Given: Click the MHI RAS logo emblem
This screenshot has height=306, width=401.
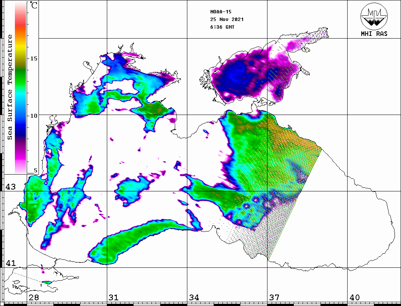Looking at the screenshot, I should 374,16.
